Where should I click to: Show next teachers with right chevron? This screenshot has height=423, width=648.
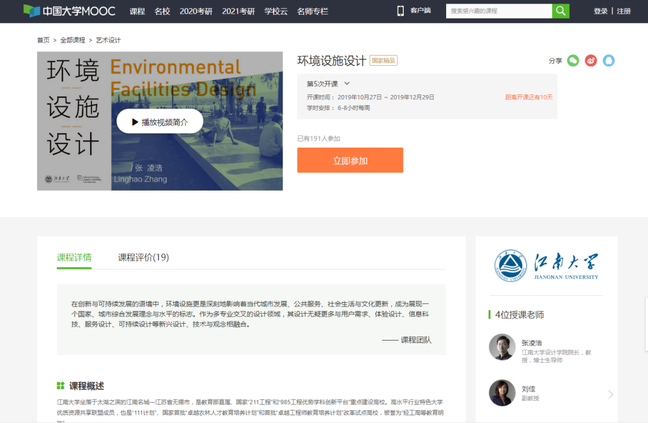point(610,394)
